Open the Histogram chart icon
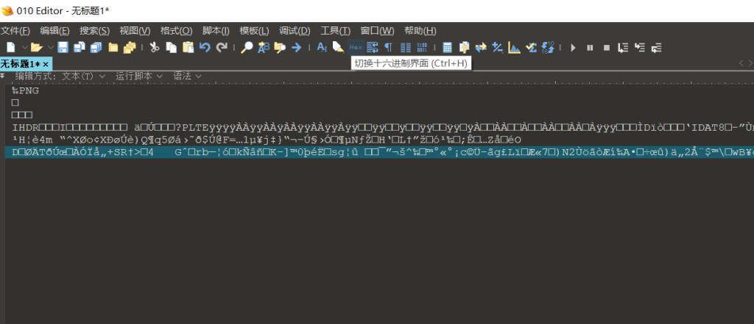The image size is (754, 324). pyautogui.click(x=515, y=47)
